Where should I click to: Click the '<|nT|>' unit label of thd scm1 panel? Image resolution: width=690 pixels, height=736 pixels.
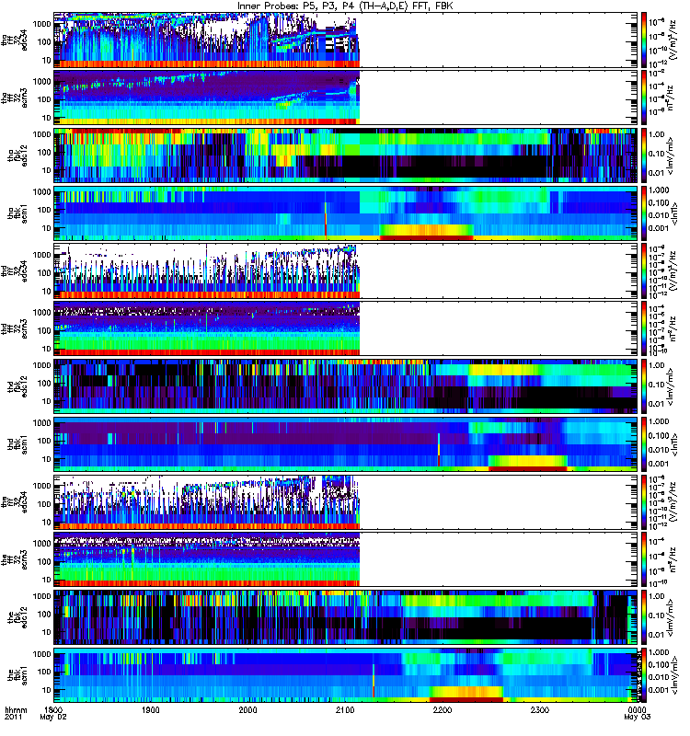point(675,444)
